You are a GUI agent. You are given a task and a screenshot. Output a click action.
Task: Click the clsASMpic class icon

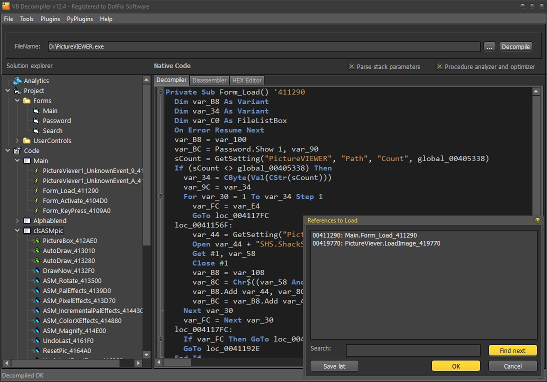(x=27, y=231)
